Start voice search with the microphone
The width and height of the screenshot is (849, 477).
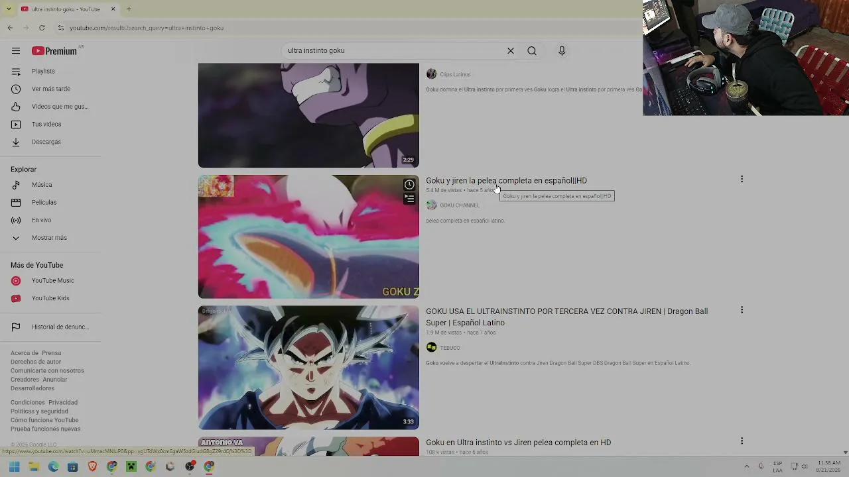point(562,51)
